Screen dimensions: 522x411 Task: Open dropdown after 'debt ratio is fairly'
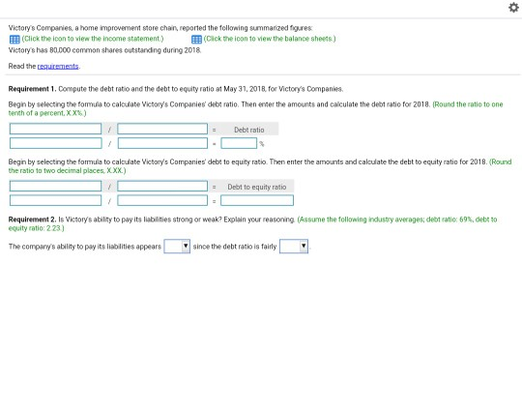tap(294, 247)
